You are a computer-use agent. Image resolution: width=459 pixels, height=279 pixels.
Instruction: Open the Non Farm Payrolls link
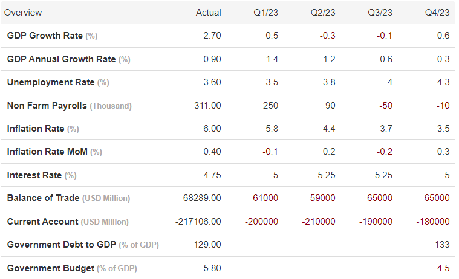(x=47, y=105)
